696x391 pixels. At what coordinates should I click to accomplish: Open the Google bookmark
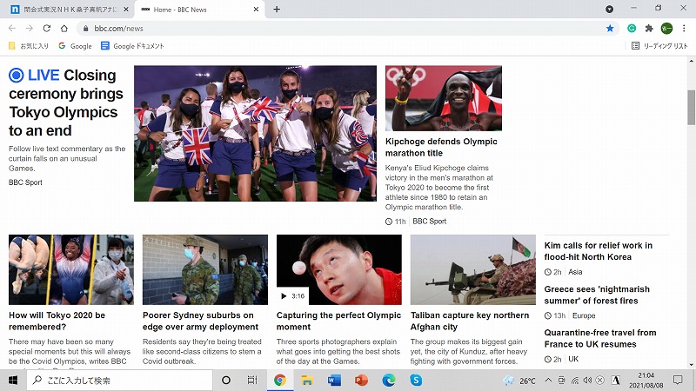(75, 46)
